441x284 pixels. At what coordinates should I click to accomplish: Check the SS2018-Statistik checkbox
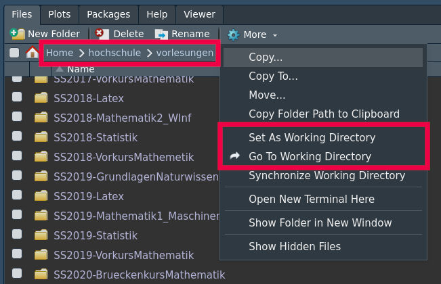17,137
